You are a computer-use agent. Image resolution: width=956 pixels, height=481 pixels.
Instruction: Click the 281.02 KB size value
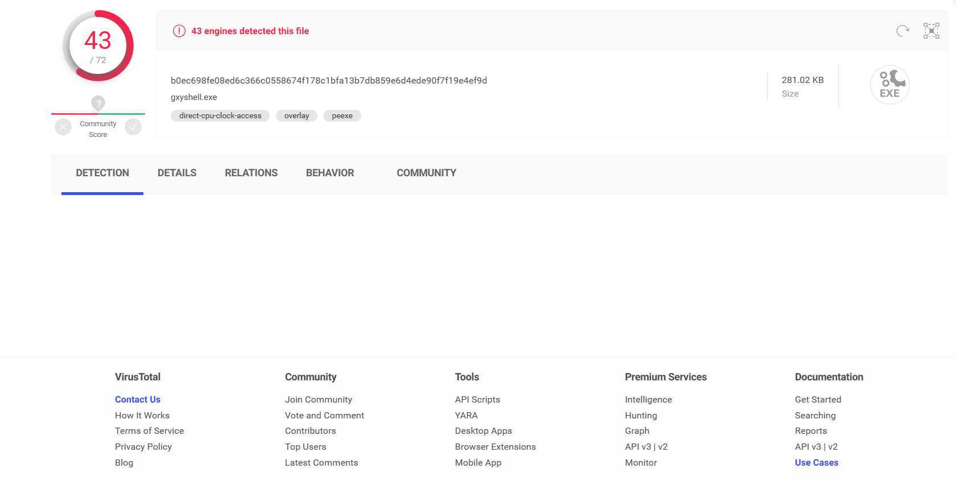[x=803, y=80]
